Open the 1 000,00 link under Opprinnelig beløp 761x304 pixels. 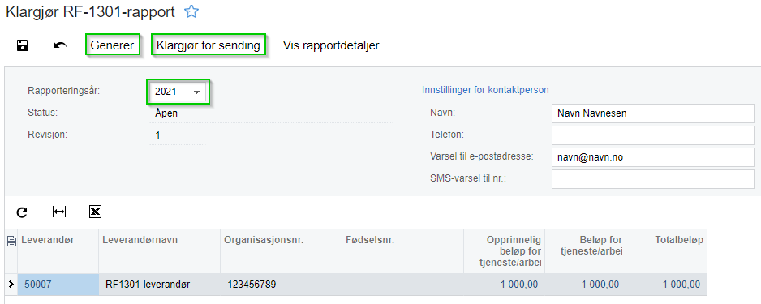[x=518, y=285]
